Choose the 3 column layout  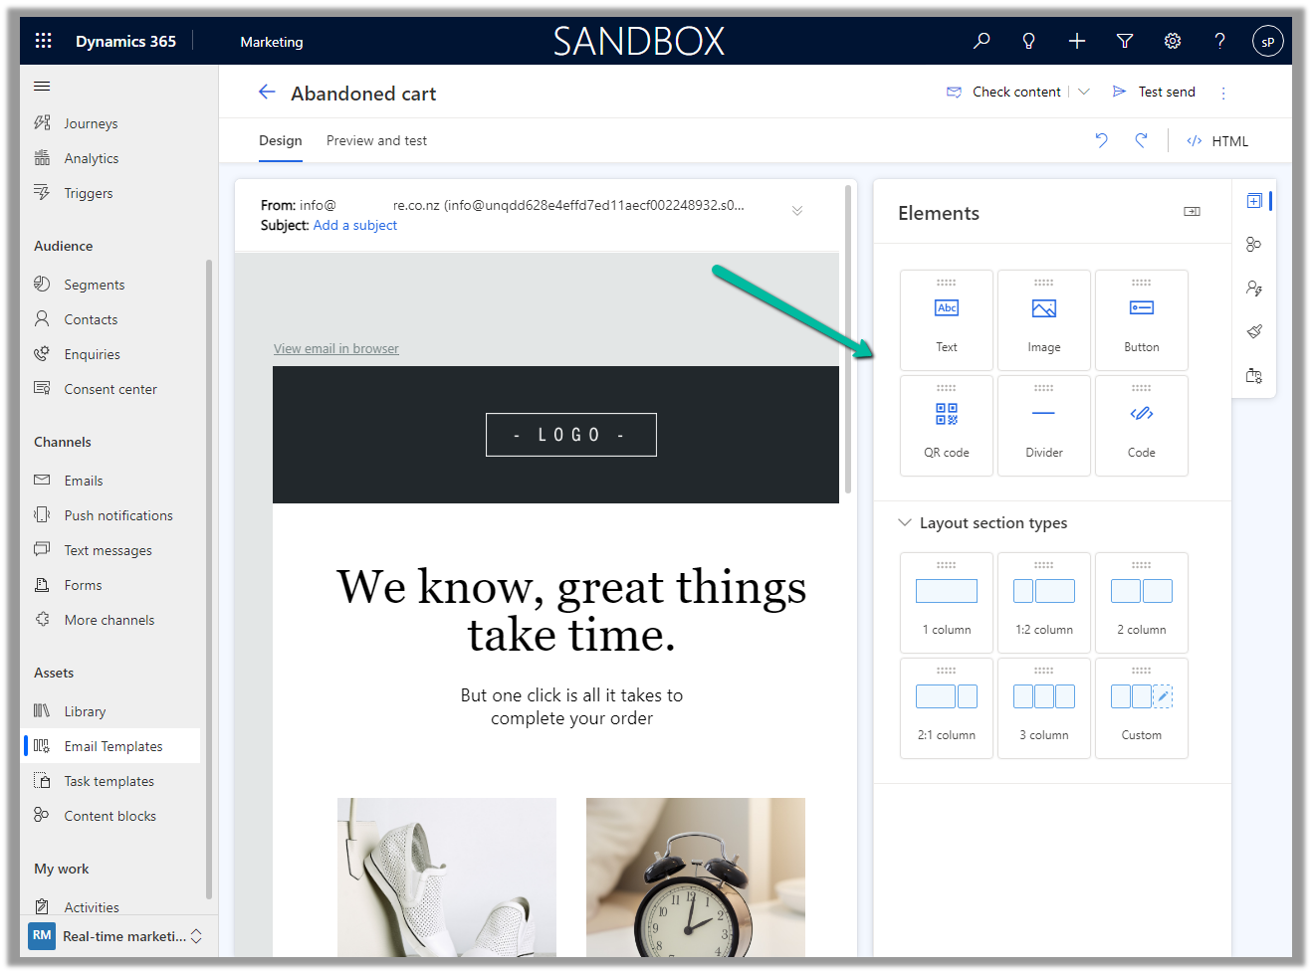click(x=1044, y=708)
